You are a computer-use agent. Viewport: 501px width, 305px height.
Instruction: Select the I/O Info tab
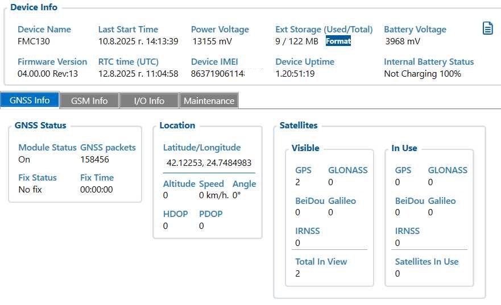coord(149,101)
